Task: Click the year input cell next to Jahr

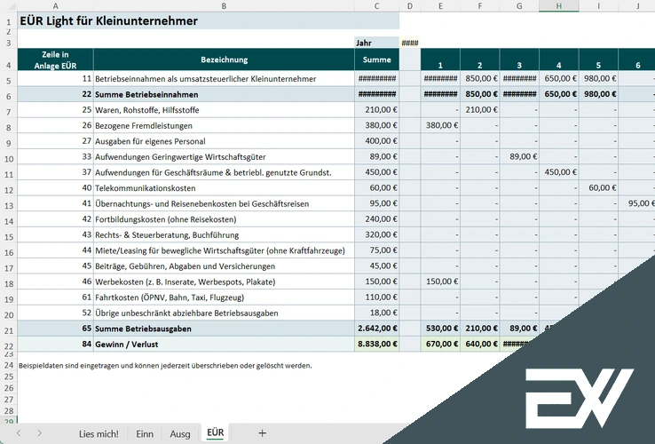Action: pyautogui.click(x=409, y=42)
